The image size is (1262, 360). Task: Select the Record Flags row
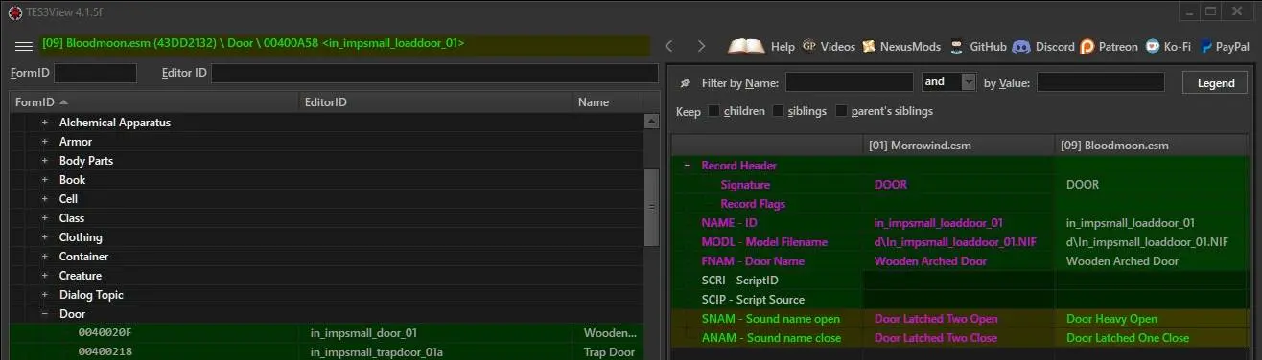961,204
